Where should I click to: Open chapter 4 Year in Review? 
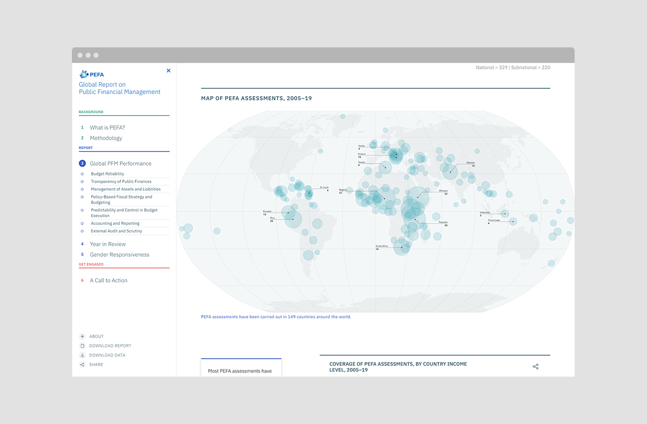pyautogui.click(x=107, y=244)
